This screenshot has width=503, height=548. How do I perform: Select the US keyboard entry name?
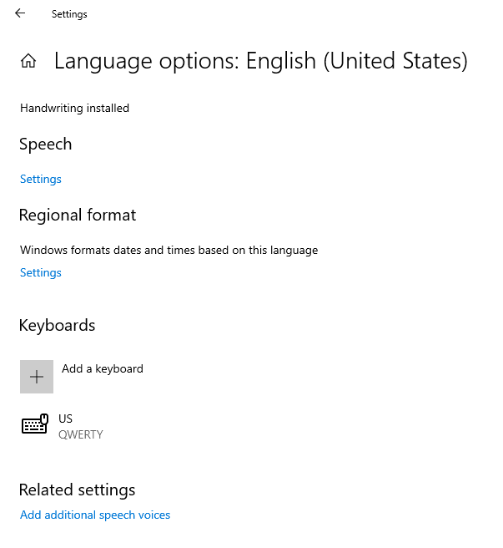coord(66,419)
